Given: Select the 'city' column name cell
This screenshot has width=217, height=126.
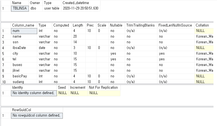Looking at the screenshot, I should click(24, 54).
